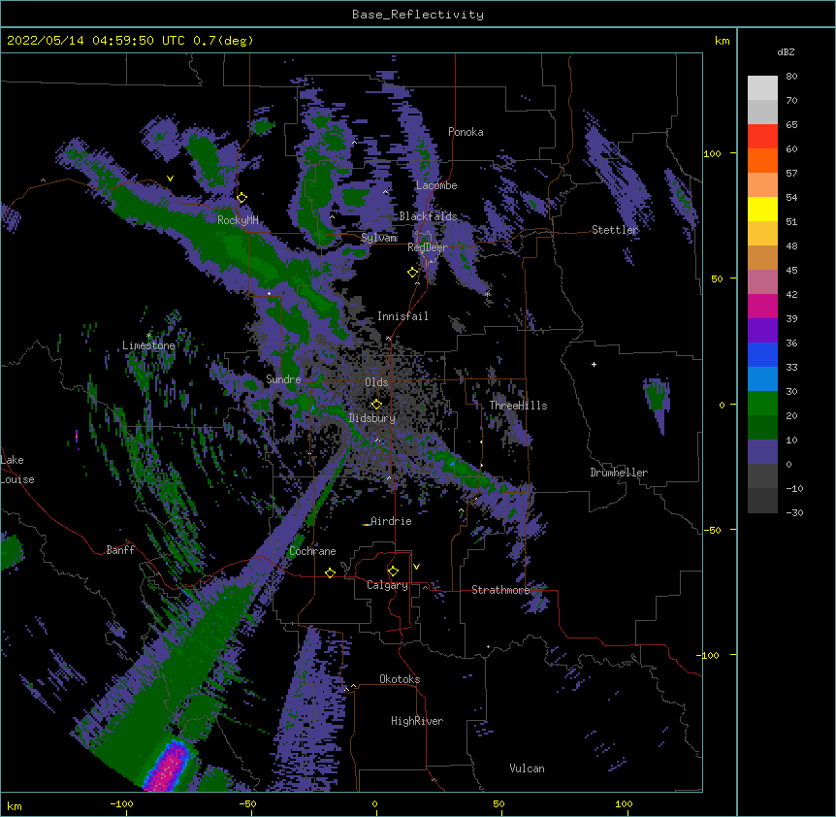The image size is (836, 817).
Task: Select the yellow diamond marker above Didsbury
Action: [x=376, y=404]
